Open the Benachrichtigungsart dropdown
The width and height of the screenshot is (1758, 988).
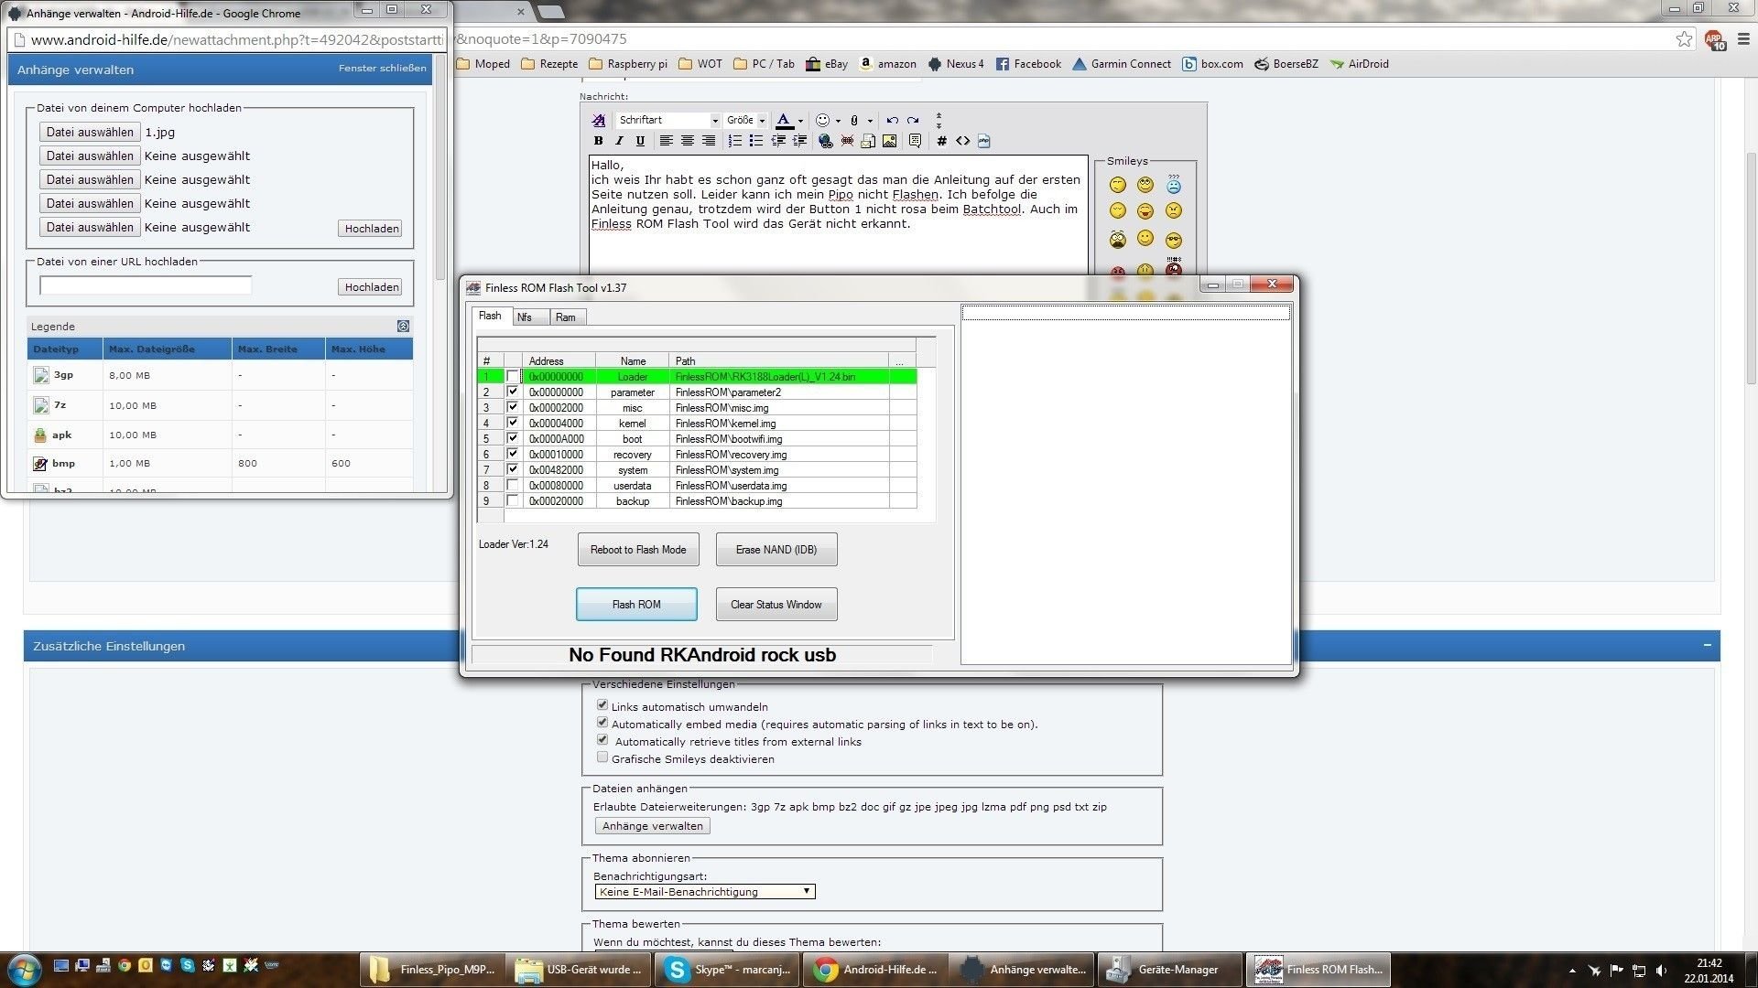coord(705,892)
